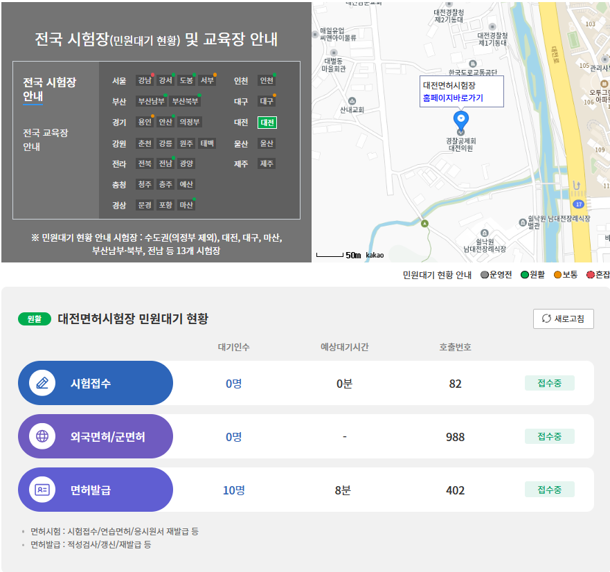Click the call number 82

click(x=455, y=384)
